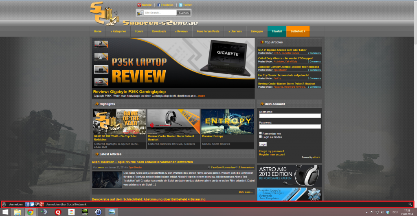This screenshot has height=216, width=417.
Task: Open the Windows Start button
Action: (5, 212)
